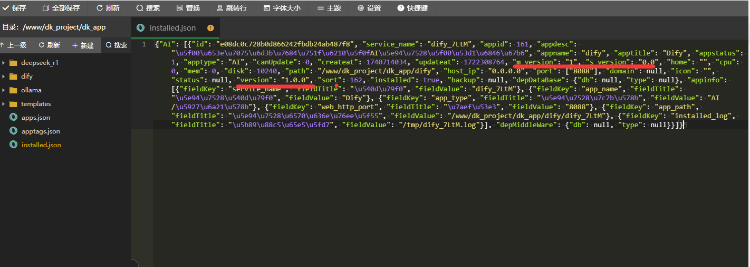This screenshot has width=750, height=267.
Task: Show Shortcuts (快捷键) help
Action: [x=412, y=8]
